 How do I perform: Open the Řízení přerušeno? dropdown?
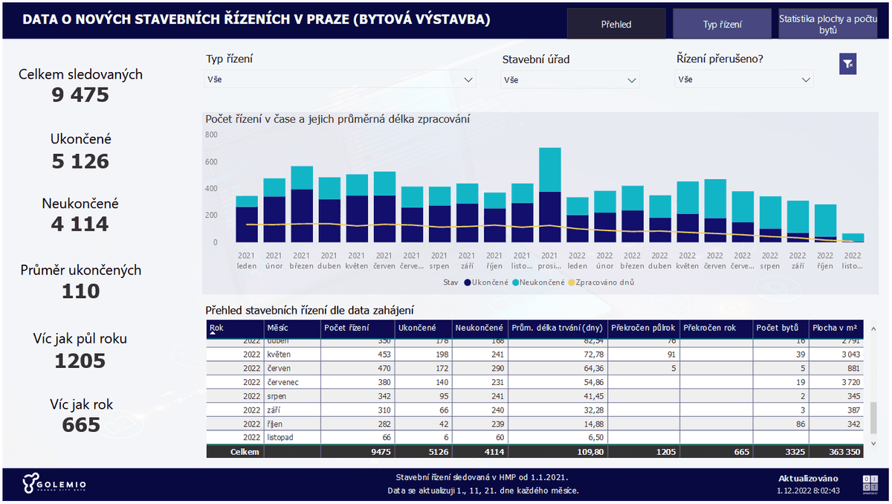pos(743,79)
